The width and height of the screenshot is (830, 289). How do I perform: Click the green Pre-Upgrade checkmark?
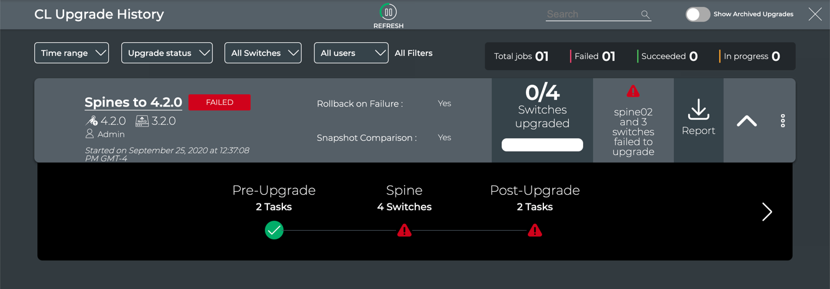pos(274,231)
